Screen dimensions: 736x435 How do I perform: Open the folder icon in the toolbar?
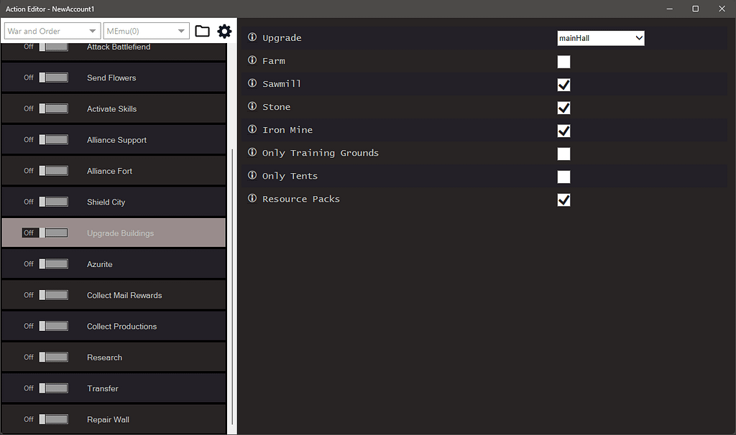(x=202, y=31)
